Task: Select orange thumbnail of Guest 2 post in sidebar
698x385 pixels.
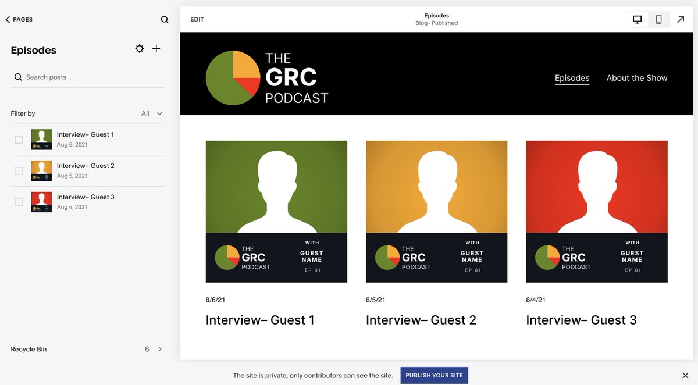Action: tap(41, 171)
